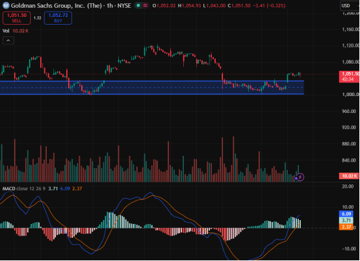Click the 10.02 K volume axis label
This screenshot has height=261, width=360.
click(349, 176)
